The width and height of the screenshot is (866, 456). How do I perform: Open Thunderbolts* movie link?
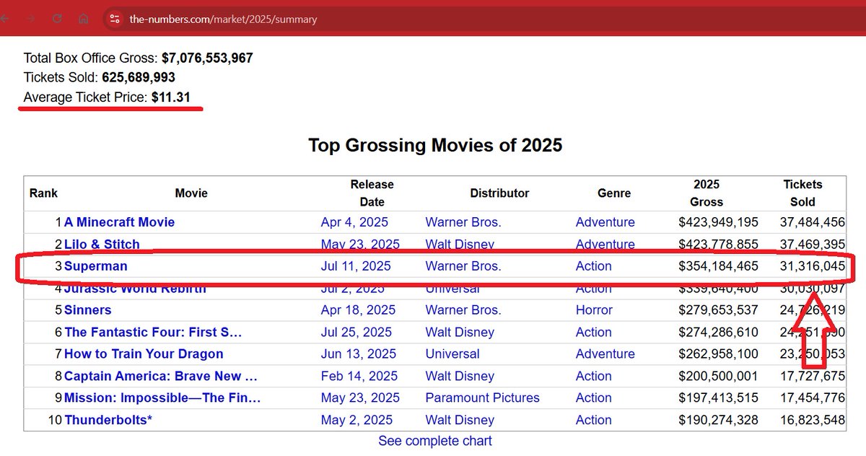pyautogui.click(x=108, y=420)
